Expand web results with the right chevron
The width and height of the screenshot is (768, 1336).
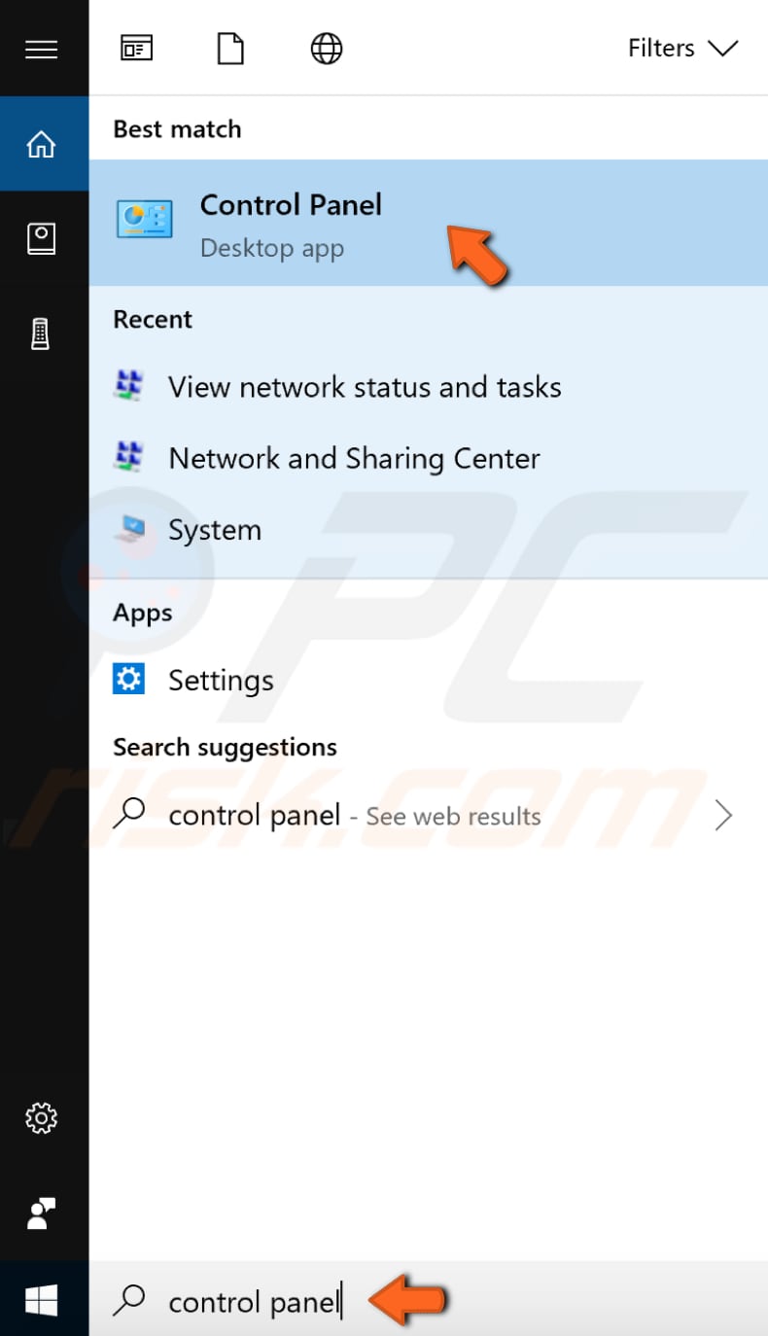(723, 815)
